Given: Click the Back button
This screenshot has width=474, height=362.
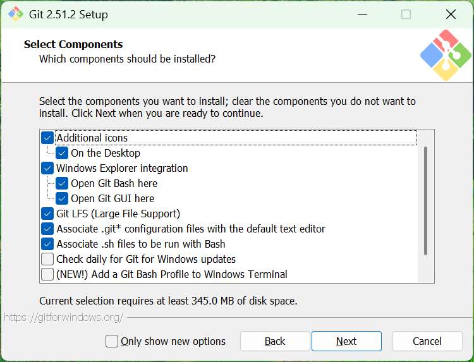Looking at the screenshot, I should pyautogui.click(x=275, y=341).
